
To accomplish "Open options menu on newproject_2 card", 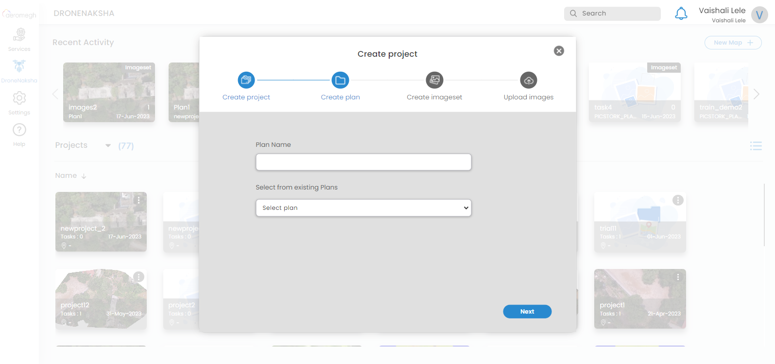I will pyautogui.click(x=139, y=200).
